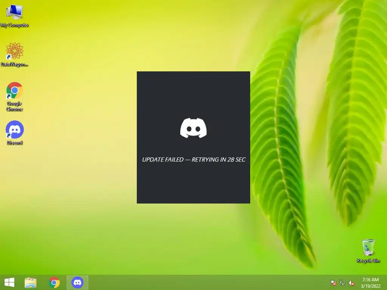
Task: Open the Action Center flag icon
Action: click(x=333, y=283)
